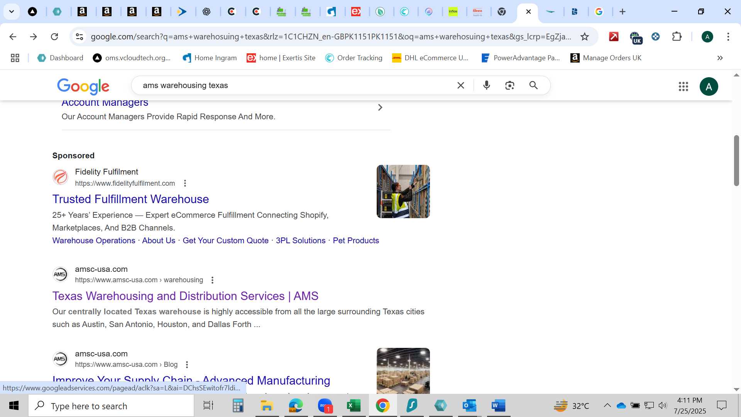Open the Dashboard bookmark
Screen dimensions: 741x417
[x=60, y=58]
